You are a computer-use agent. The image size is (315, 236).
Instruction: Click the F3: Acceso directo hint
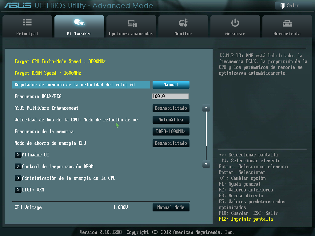coord(241,196)
